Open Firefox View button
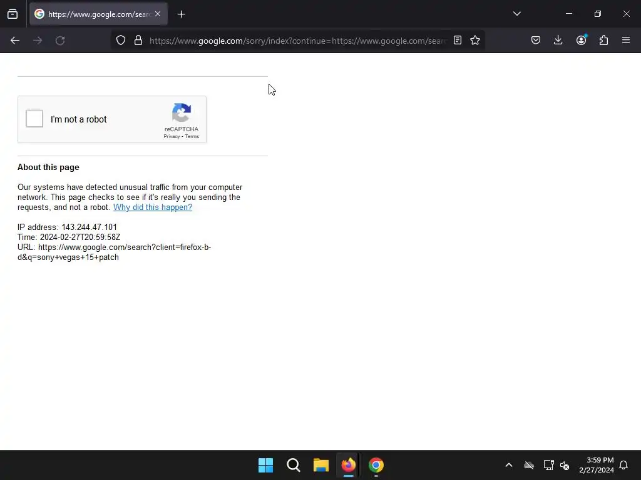 coord(13,14)
